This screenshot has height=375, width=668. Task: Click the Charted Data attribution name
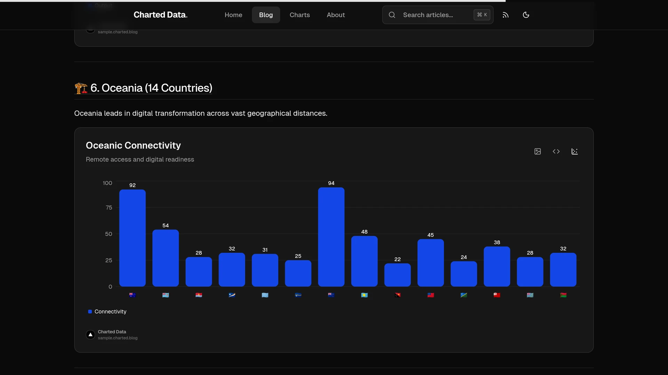[112, 332]
